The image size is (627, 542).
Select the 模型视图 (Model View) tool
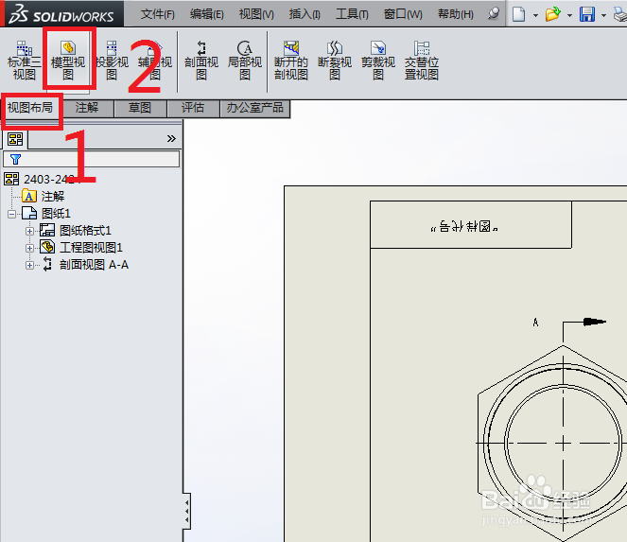click(68, 61)
